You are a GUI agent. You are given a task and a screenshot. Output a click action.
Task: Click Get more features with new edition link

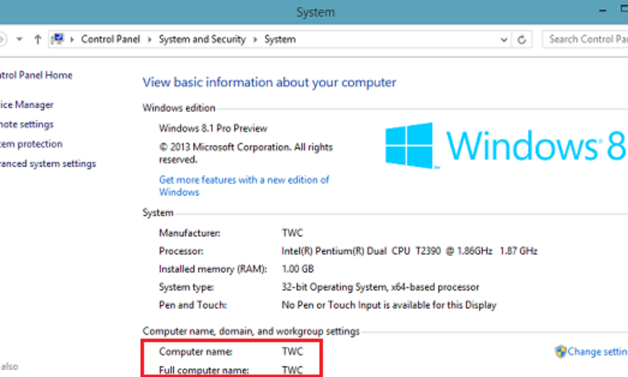point(244,180)
